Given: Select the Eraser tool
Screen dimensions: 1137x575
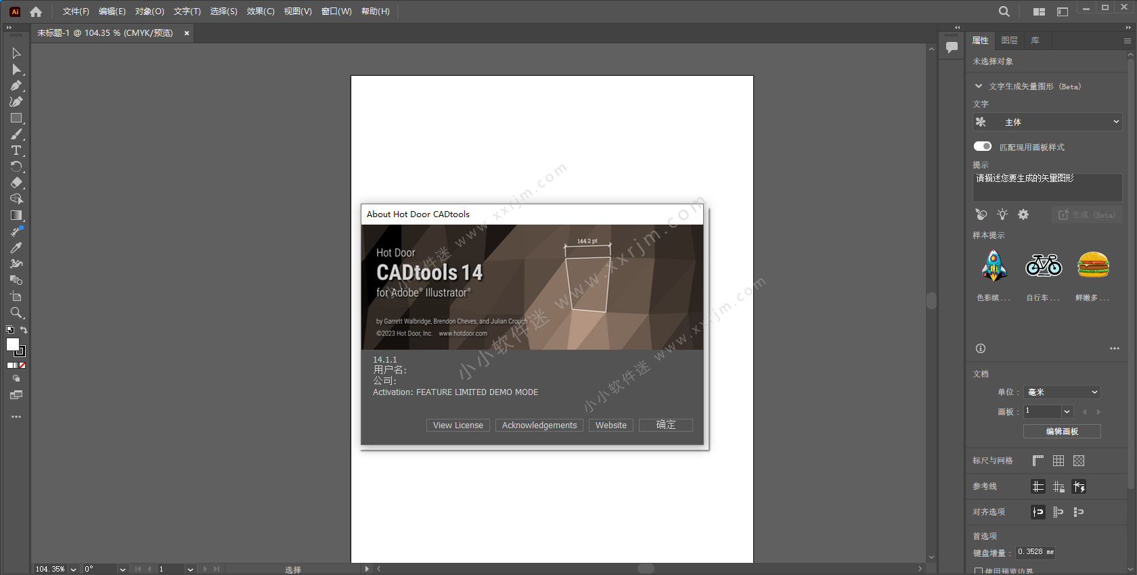Looking at the screenshot, I should coord(16,183).
